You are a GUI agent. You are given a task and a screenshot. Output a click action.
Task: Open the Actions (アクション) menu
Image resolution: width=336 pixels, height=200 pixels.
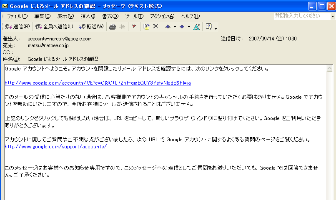[x=162, y=16]
